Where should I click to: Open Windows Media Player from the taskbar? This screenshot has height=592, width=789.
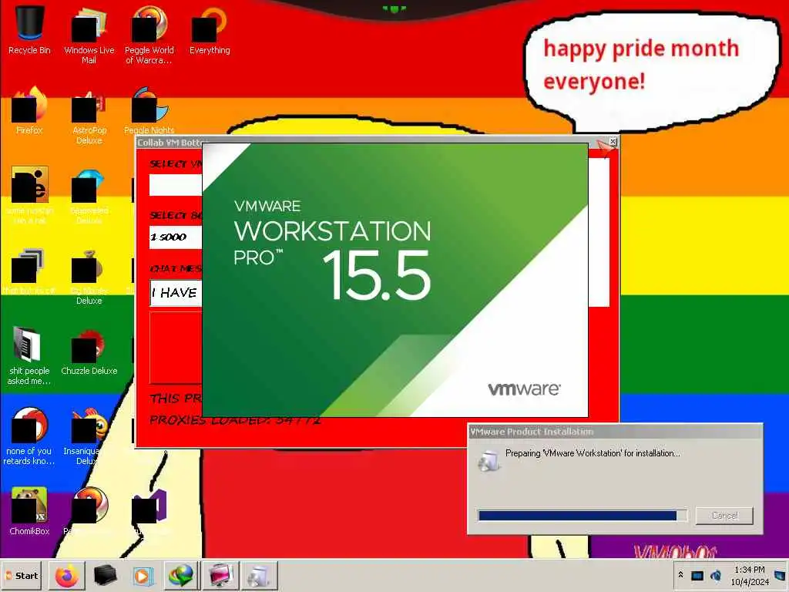tap(143, 575)
